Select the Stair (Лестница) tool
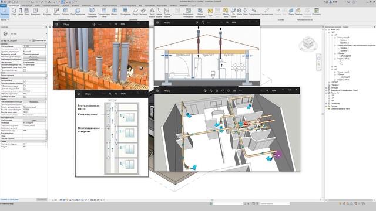 pos(143,12)
